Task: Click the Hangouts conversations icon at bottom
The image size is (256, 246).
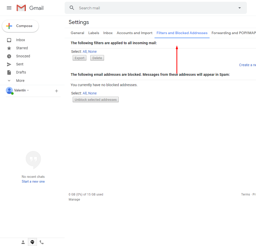Action: tap(32, 242)
